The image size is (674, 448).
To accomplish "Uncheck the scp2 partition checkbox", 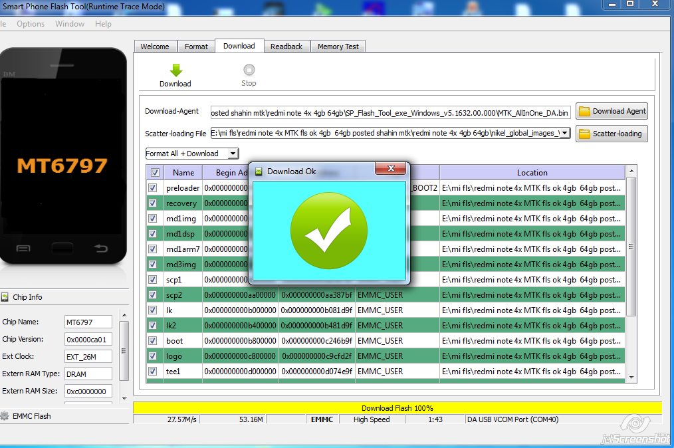I will coord(153,294).
